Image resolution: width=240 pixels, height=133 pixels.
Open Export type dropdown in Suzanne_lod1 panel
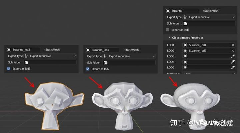(129, 56)
